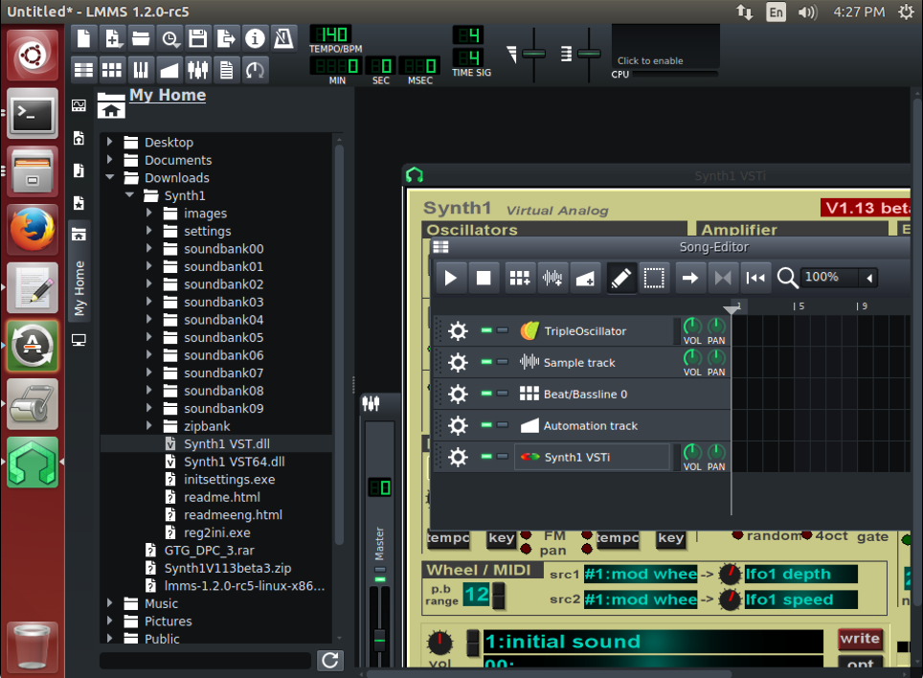Open the TripleOscillator track gear menu
923x678 pixels.
[x=458, y=330]
